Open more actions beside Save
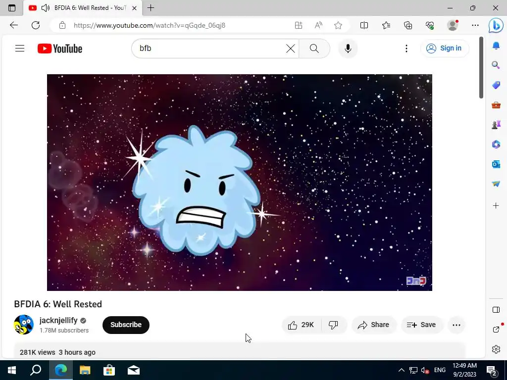 pyautogui.click(x=456, y=325)
